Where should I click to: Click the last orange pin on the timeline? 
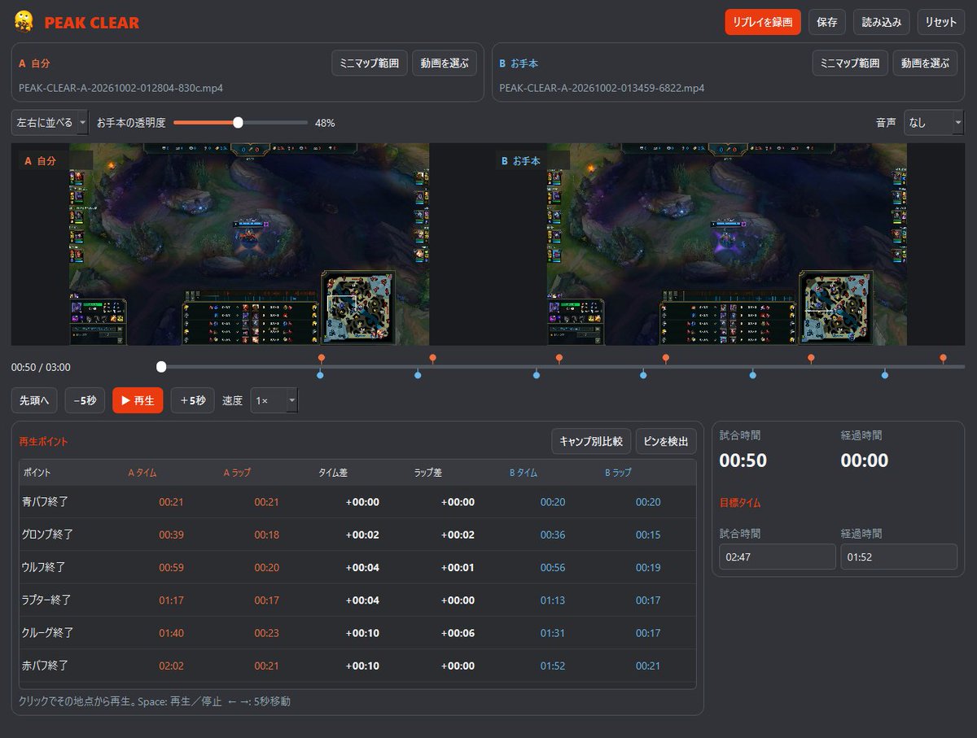(x=943, y=358)
